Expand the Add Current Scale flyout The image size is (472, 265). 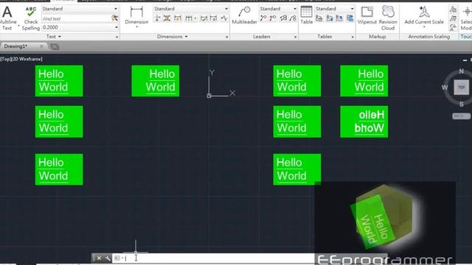(424, 26)
